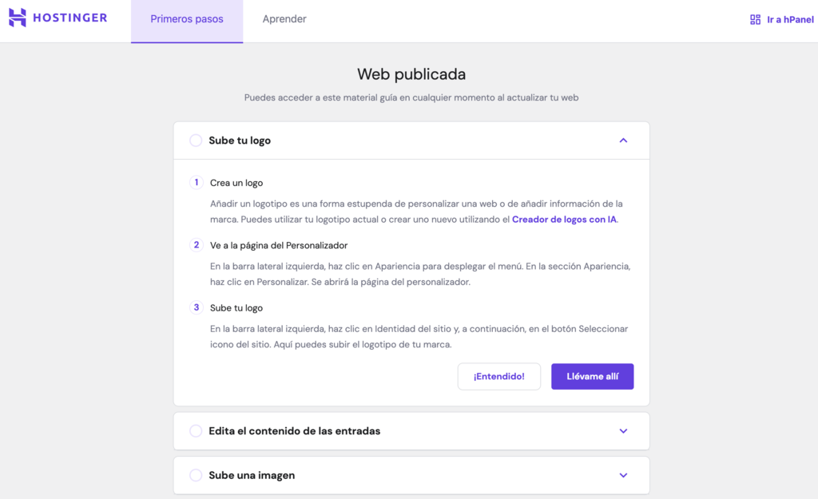Check the "Edita el contenido de las entradas" circle

pyautogui.click(x=196, y=431)
